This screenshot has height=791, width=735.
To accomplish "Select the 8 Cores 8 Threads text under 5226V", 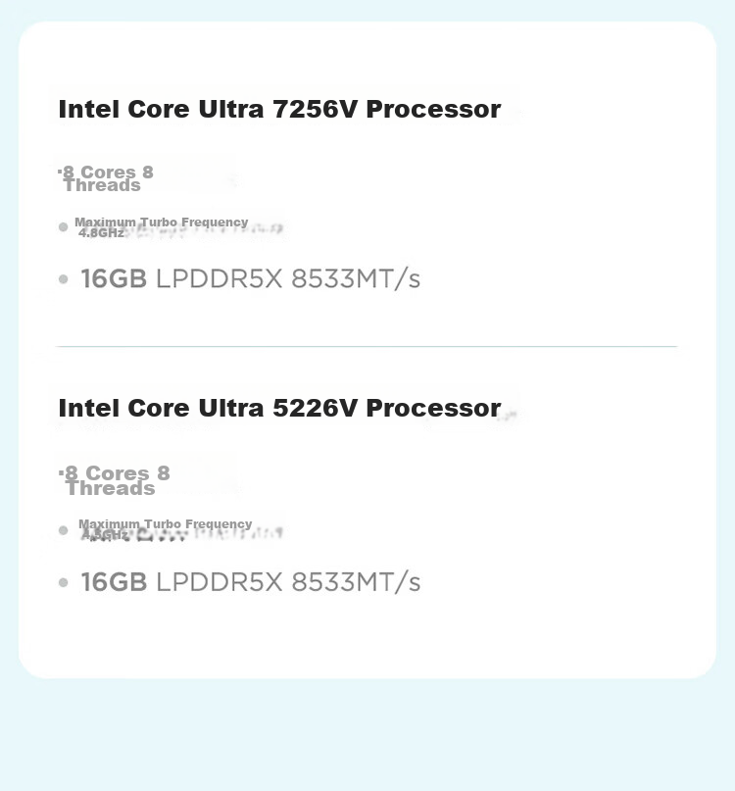I will [115, 480].
